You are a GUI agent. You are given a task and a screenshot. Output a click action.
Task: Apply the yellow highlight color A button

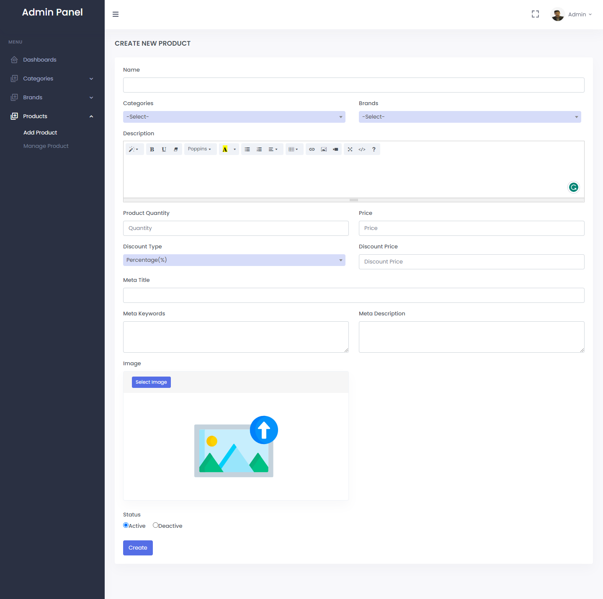pyautogui.click(x=225, y=149)
